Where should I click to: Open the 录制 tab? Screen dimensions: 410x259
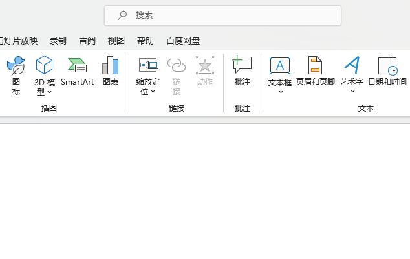[58, 41]
